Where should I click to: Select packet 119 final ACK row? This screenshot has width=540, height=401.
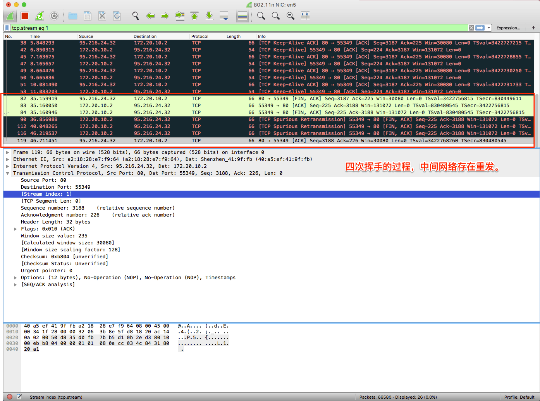pos(268,140)
